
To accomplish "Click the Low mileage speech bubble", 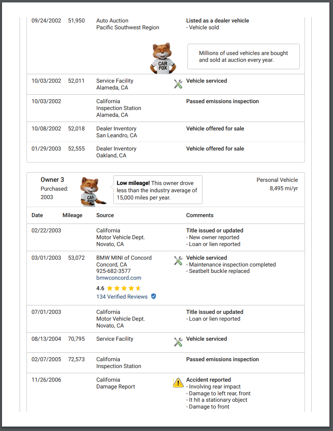I will pyautogui.click(x=157, y=190).
